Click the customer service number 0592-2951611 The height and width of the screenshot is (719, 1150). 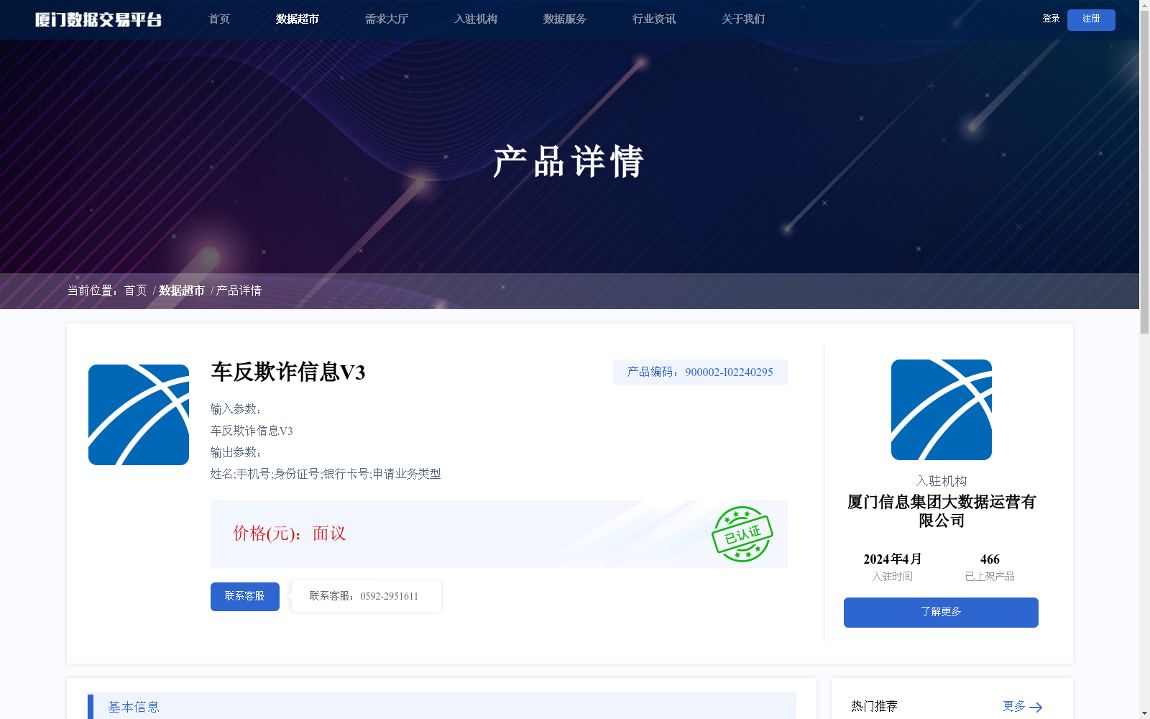coord(389,597)
